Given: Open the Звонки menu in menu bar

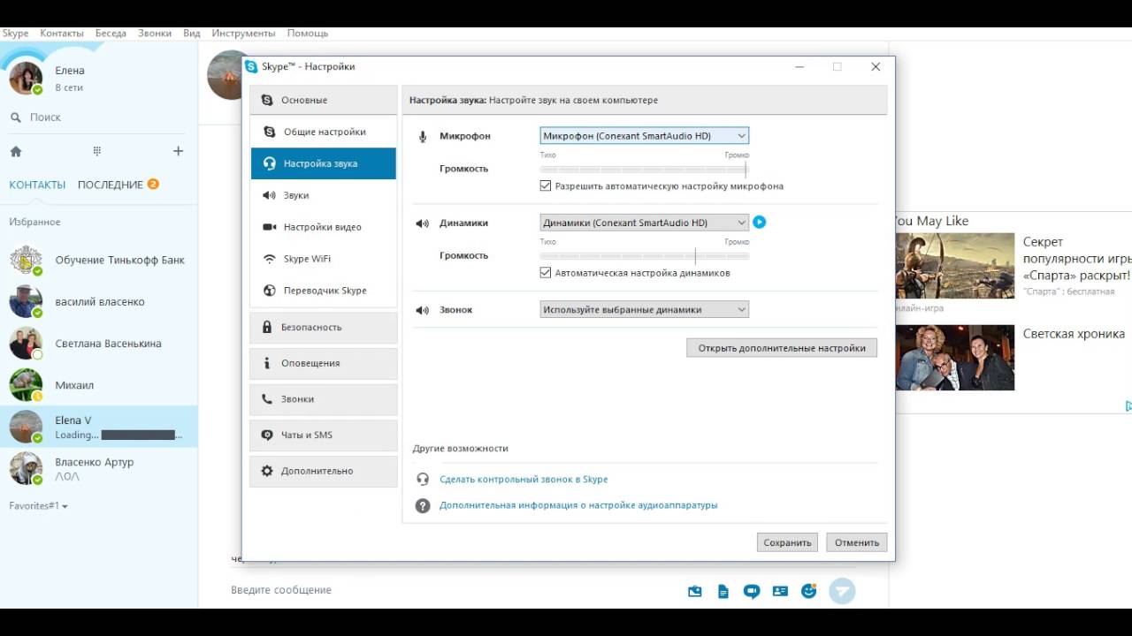Looking at the screenshot, I should tap(155, 33).
